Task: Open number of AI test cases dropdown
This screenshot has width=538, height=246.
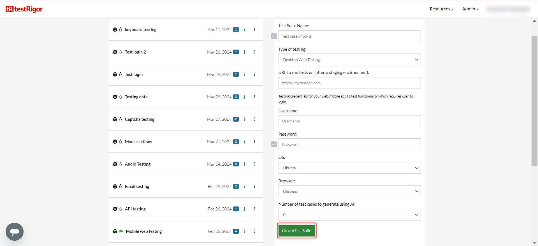Action: (x=349, y=215)
